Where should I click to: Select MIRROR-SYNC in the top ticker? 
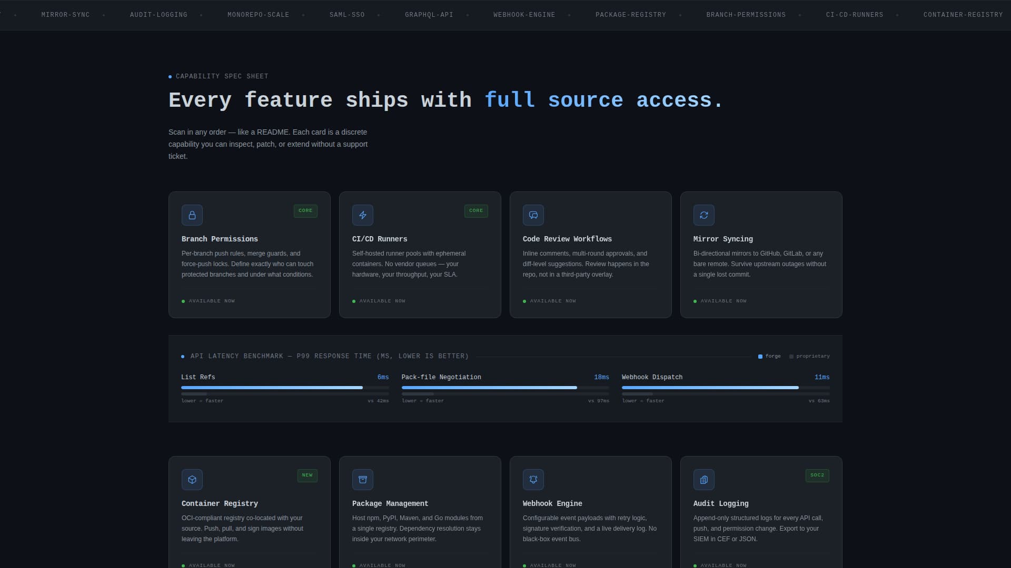(x=66, y=15)
